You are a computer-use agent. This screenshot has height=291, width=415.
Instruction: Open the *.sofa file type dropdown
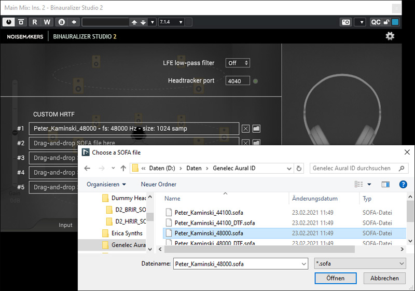(x=360, y=264)
